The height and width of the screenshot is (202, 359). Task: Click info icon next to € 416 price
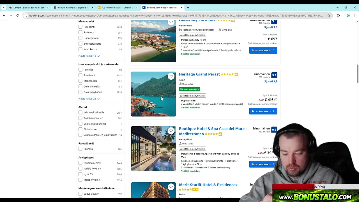[x=276, y=100]
